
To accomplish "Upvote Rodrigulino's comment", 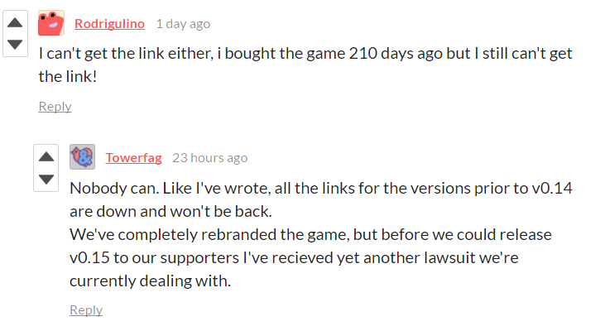I will click(x=15, y=22).
